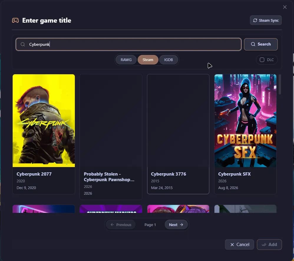Screen dimensions: 294x261
Task: Go to the Next results page
Action: pos(176,225)
